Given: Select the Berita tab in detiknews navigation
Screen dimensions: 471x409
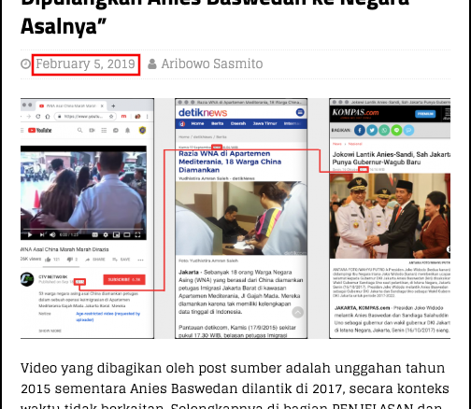Looking at the screenshot, I should [217, 123].
